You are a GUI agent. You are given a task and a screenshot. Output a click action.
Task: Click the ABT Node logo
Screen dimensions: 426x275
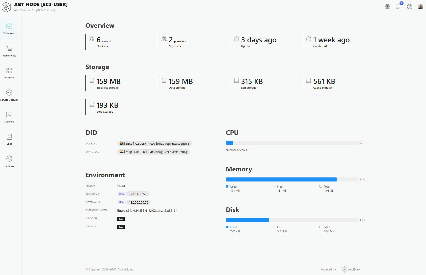(6, 7)
